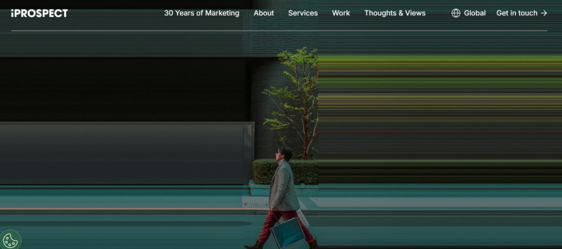
Task: Select the Work navigation item
Action: [341, 13]
